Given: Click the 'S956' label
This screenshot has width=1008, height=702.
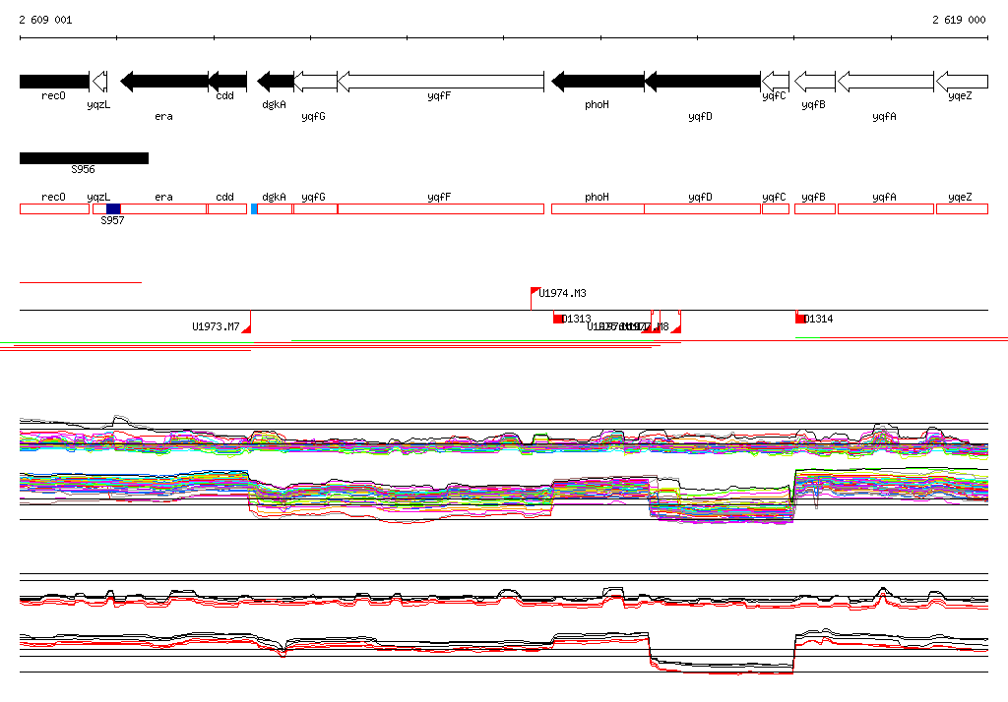Looking at the screenshot, I should [83, 169].
